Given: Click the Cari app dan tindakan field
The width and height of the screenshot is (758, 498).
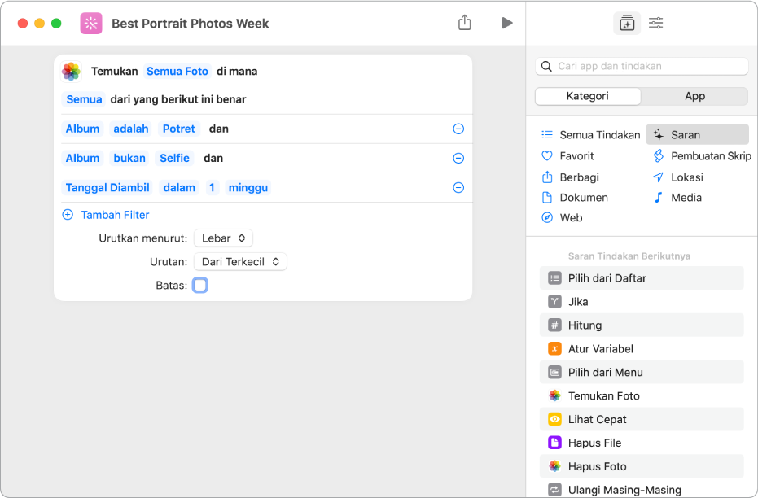Looking at the screenshot, I should [x=647, y=66].
